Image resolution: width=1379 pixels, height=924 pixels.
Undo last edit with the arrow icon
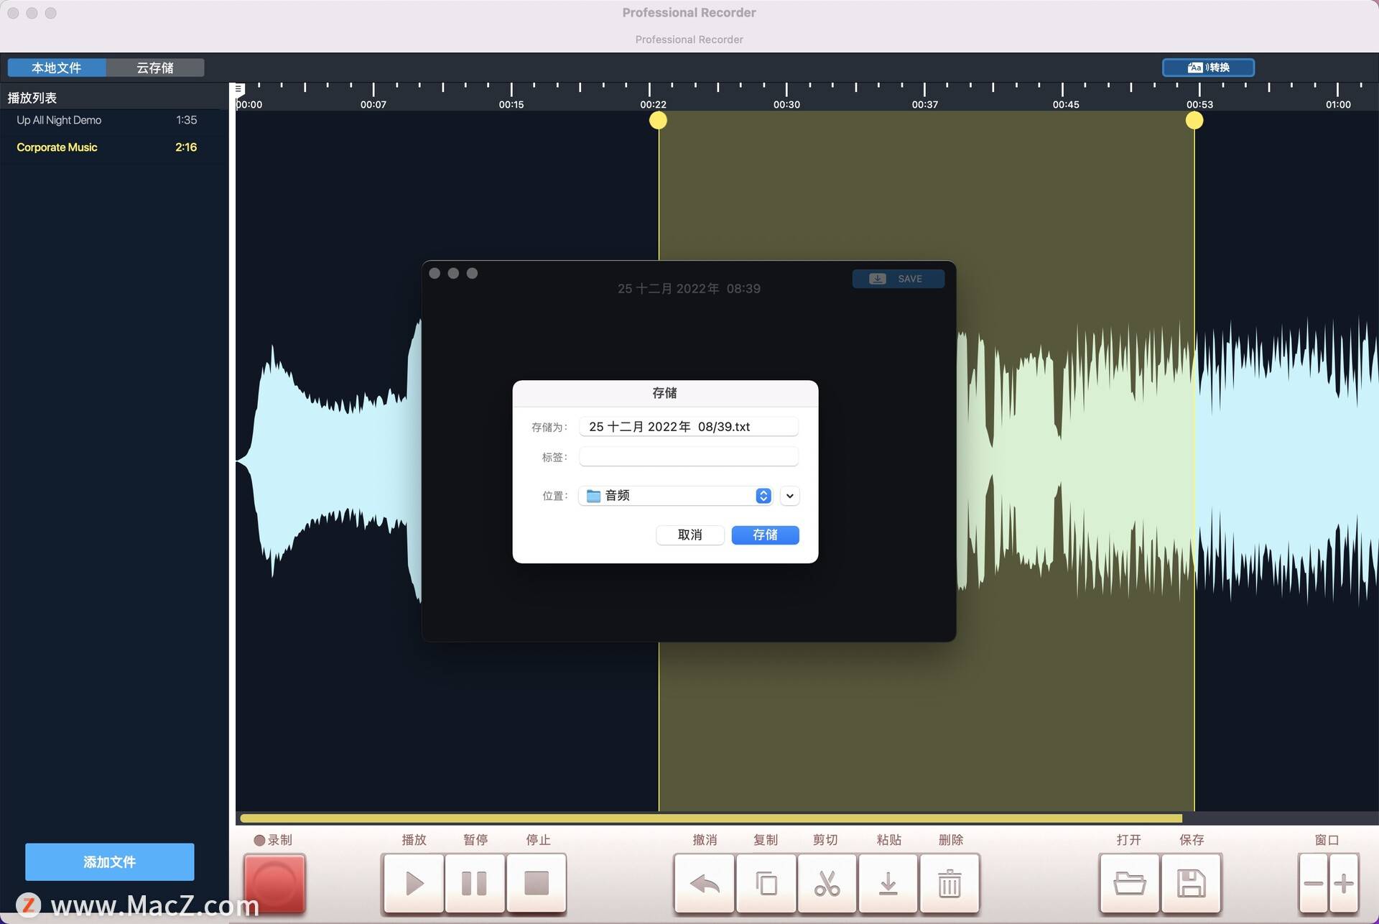coord(705,883)
